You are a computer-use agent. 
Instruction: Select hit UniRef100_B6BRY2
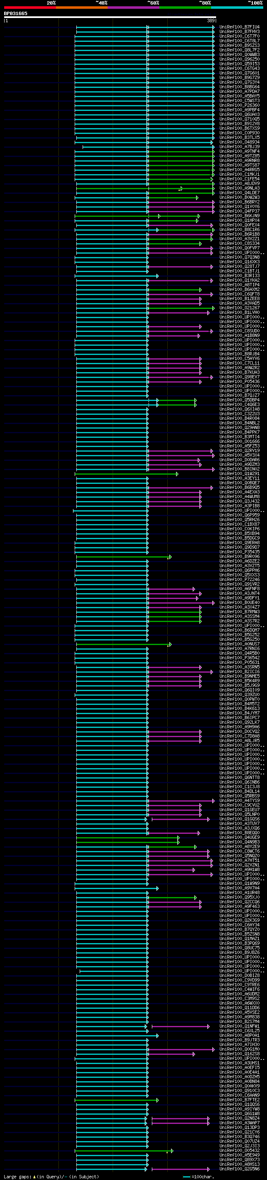pyautogui.click(x=239, y=202)
